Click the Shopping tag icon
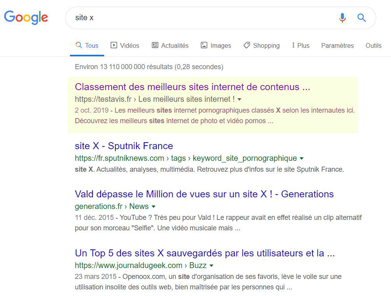This screenshot has height=296, width=391. point(247,45)
